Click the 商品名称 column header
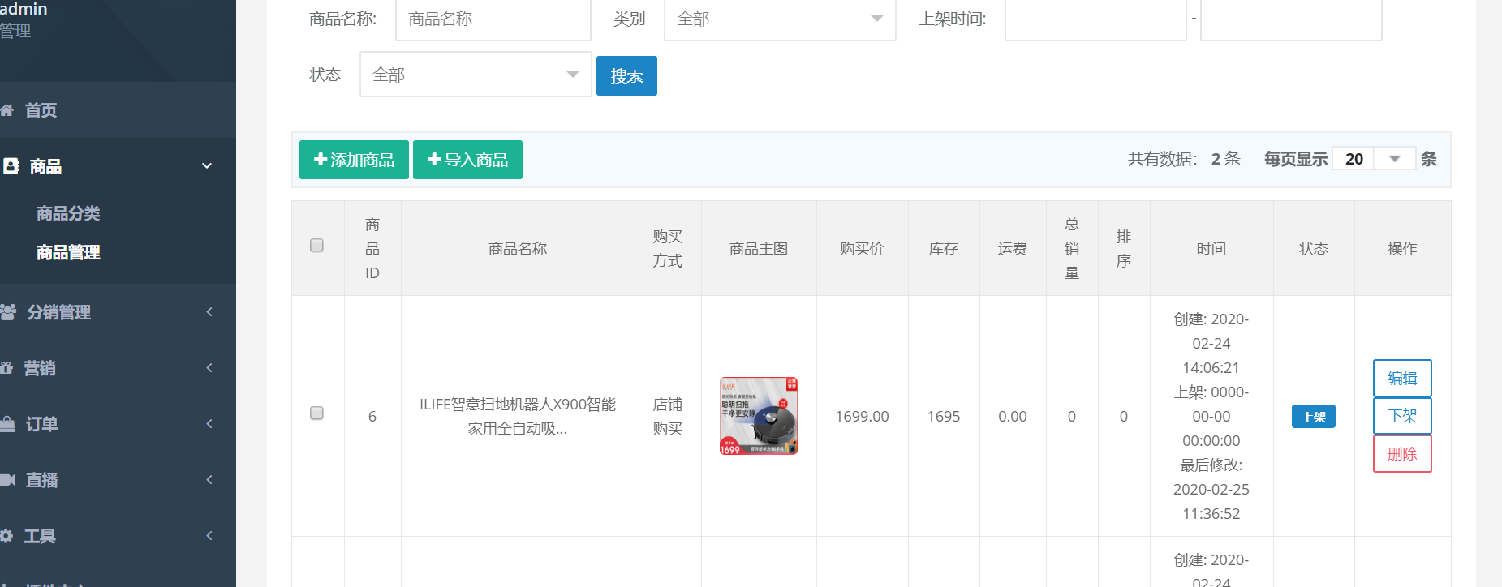The width and height of the screenshot is (1502, 587). point(518,249)
